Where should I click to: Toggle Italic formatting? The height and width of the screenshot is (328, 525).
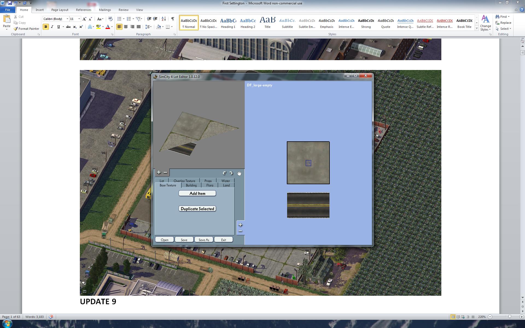point(52,27)
